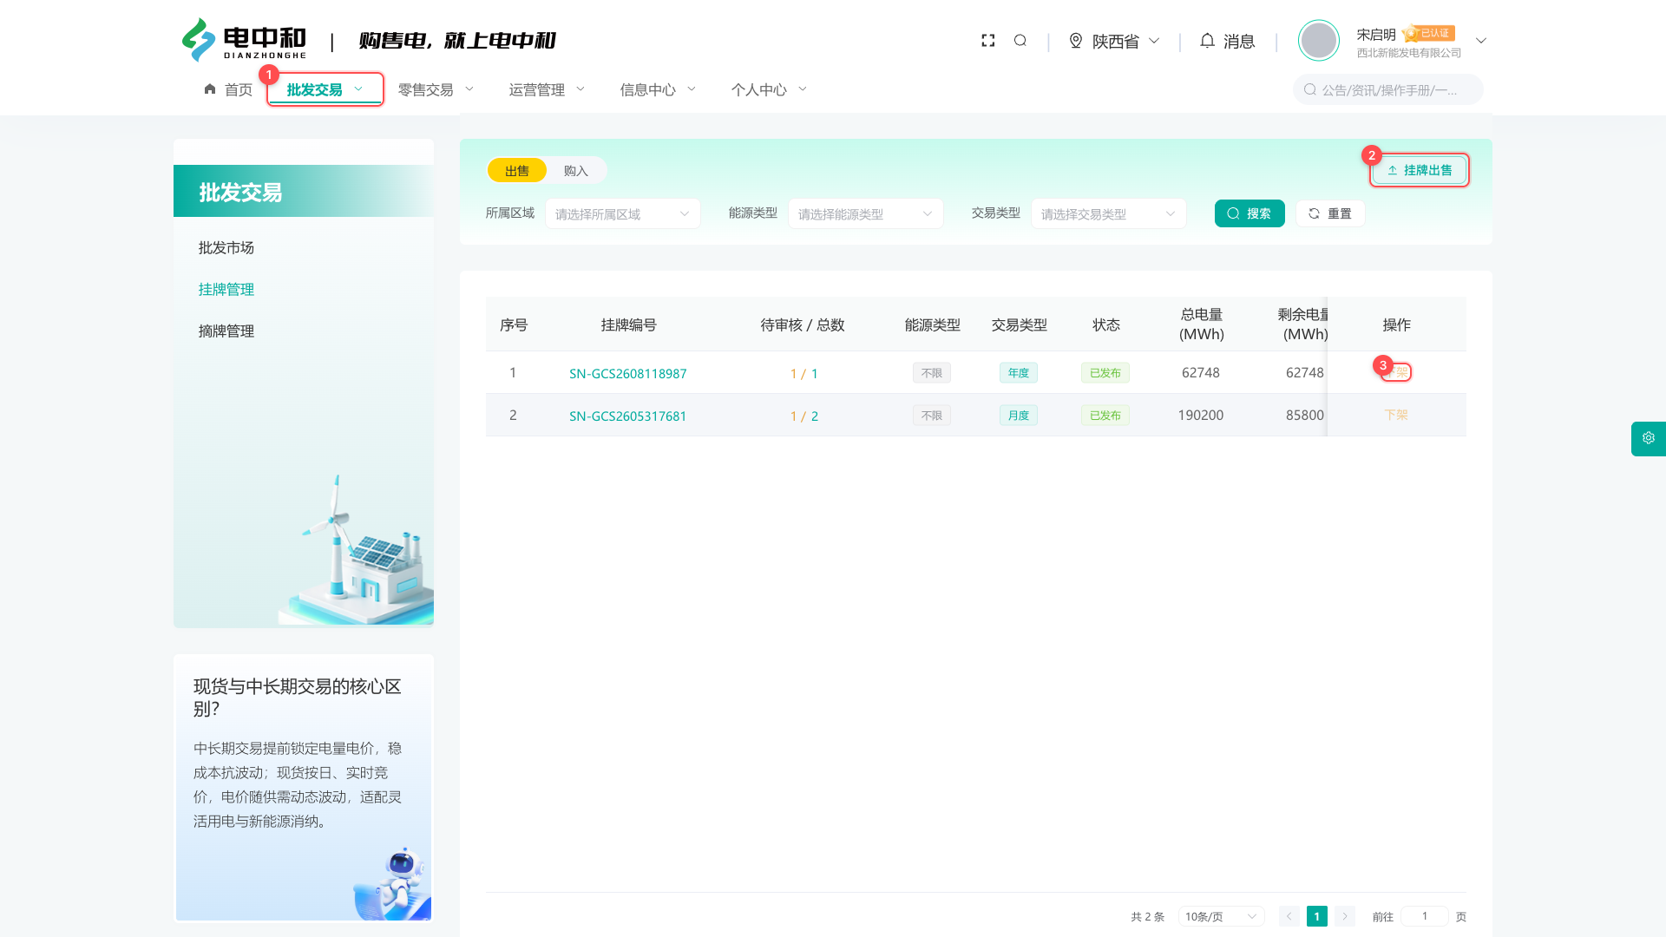The width and height of the screenshot is (1666, 937).
Task: Click the 190200 total power value
Action: click(1201, 415)
